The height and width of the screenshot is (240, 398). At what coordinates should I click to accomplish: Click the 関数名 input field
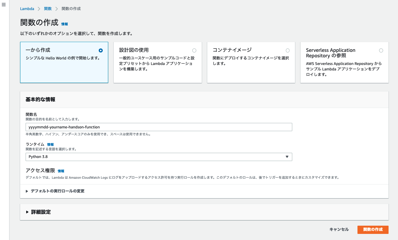(x=159, y=127)
